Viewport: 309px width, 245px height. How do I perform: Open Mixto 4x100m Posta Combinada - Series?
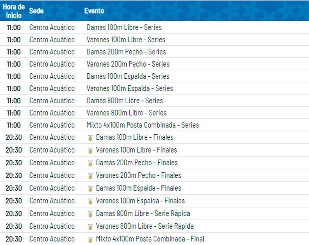(143, 125)
